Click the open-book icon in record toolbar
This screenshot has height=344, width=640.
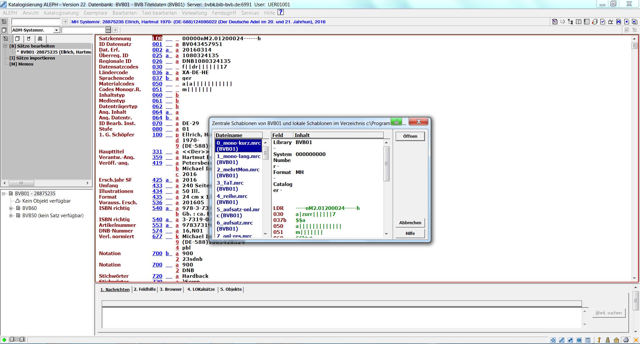[579, 22]
